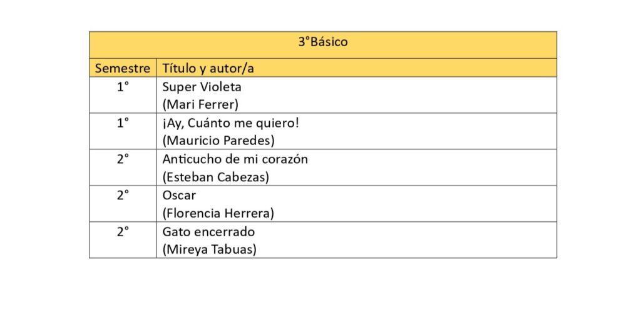This screenshot has height=320, width=641.
Task: Click semester cell in the Oscar row
Action: 123,196
